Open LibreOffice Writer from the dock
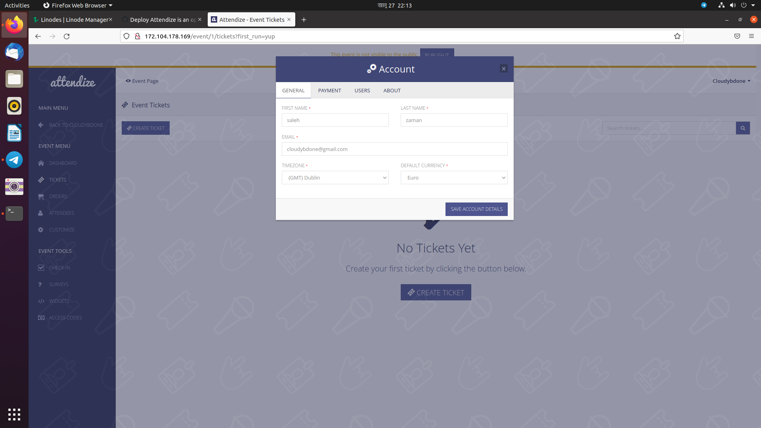Viewport: 761px width, 428px height. pos(14,133)
